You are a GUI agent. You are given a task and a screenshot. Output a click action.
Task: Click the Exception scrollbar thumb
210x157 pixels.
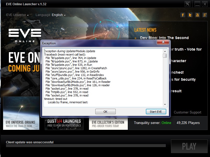coord(165,56)
